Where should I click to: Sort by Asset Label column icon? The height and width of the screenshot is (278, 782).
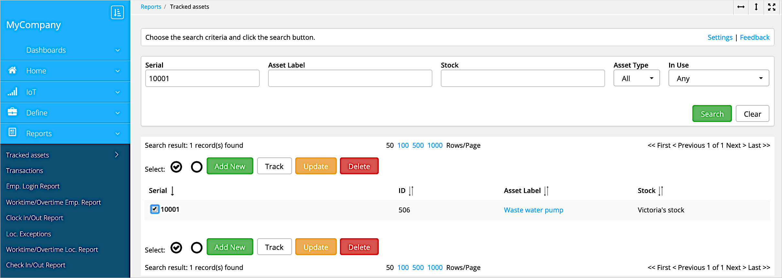tap(546, 191)
